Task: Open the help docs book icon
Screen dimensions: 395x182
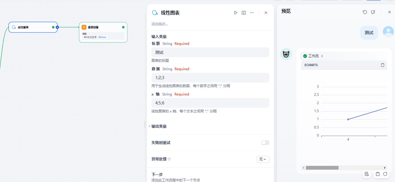Action: click(244, 13)
